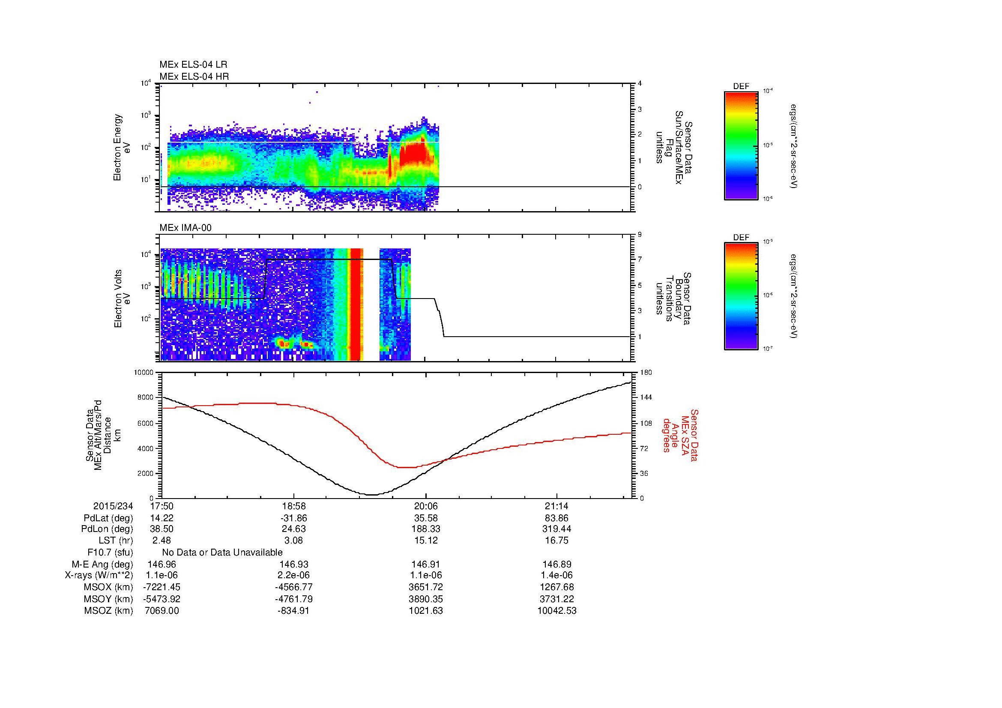
Task: Click X-rays value '1.4e-06'
Action: tap(557, 576)
